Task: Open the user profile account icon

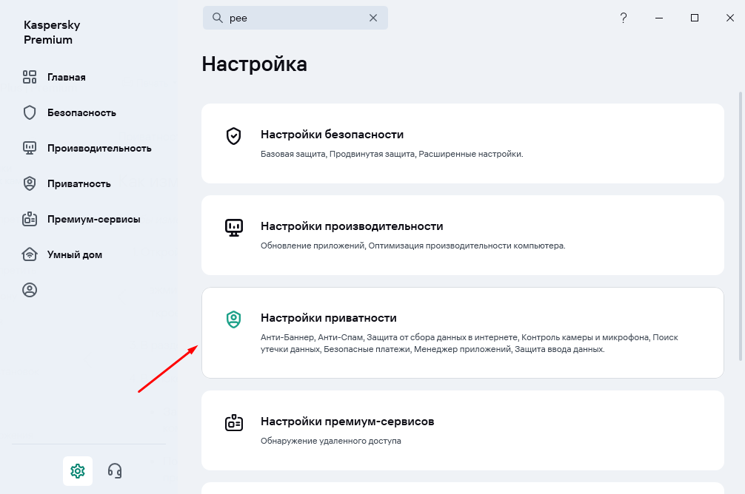Action: [x=30, y=290]
